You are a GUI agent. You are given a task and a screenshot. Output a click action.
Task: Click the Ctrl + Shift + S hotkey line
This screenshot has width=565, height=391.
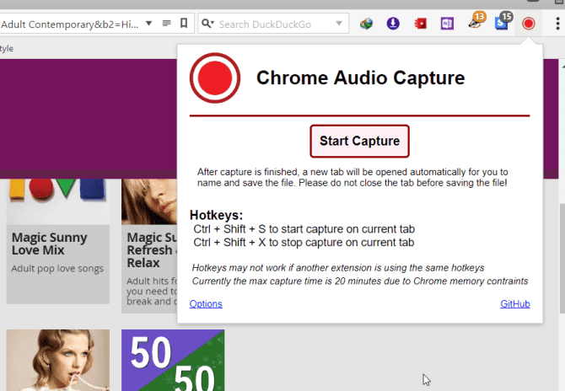coord(304,229)
